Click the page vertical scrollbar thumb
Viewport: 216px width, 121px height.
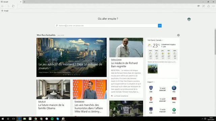tap(215, 42)
